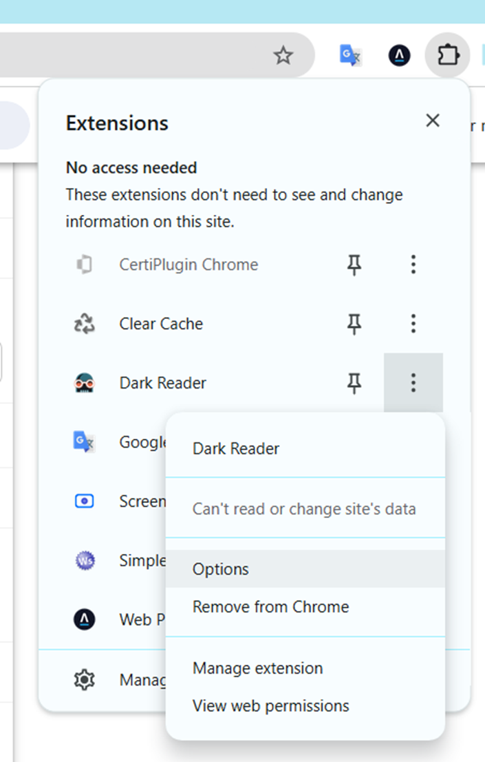Collapse the Dark Reader three-dot menu
The height and width of the screenshot is (762, 485).
point(413,383)
